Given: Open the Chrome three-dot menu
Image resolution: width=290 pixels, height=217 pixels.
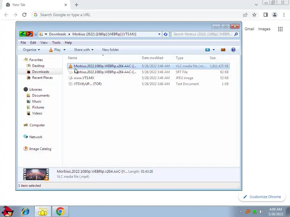Looking at the screenshot, I should (284, 15).
